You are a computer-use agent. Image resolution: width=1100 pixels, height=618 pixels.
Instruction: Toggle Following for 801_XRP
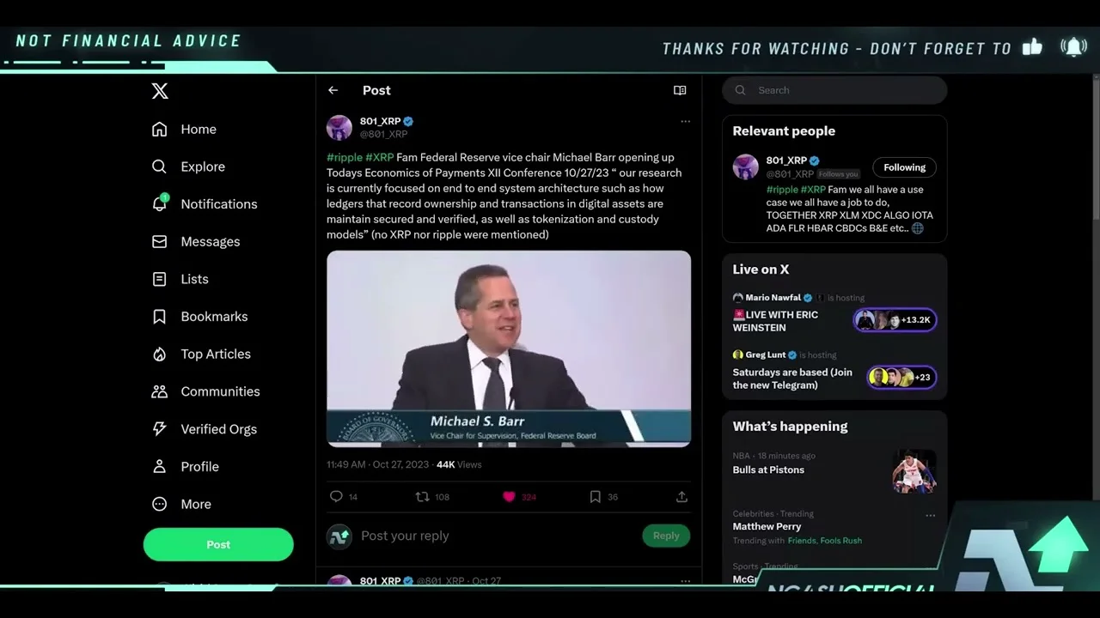904,167
